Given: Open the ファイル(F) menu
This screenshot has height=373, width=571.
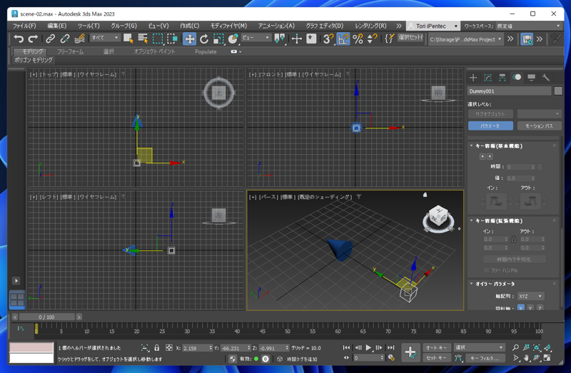Looking at the screenshot, I should point(24,26).
